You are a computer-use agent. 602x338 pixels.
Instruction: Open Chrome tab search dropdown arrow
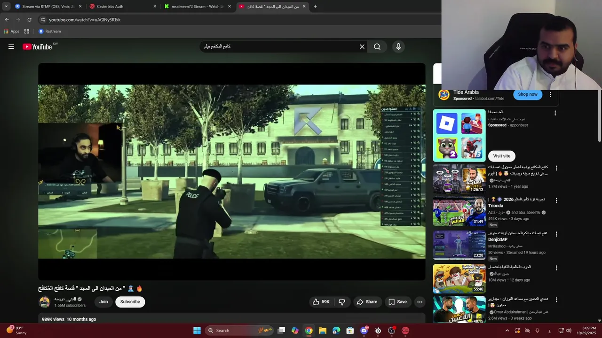pyautogui.click(x=6, y=7)
